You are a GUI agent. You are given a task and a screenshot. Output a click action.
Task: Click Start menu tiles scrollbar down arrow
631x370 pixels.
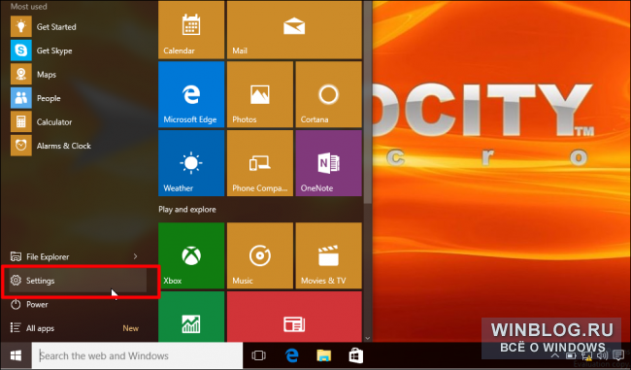367,338
